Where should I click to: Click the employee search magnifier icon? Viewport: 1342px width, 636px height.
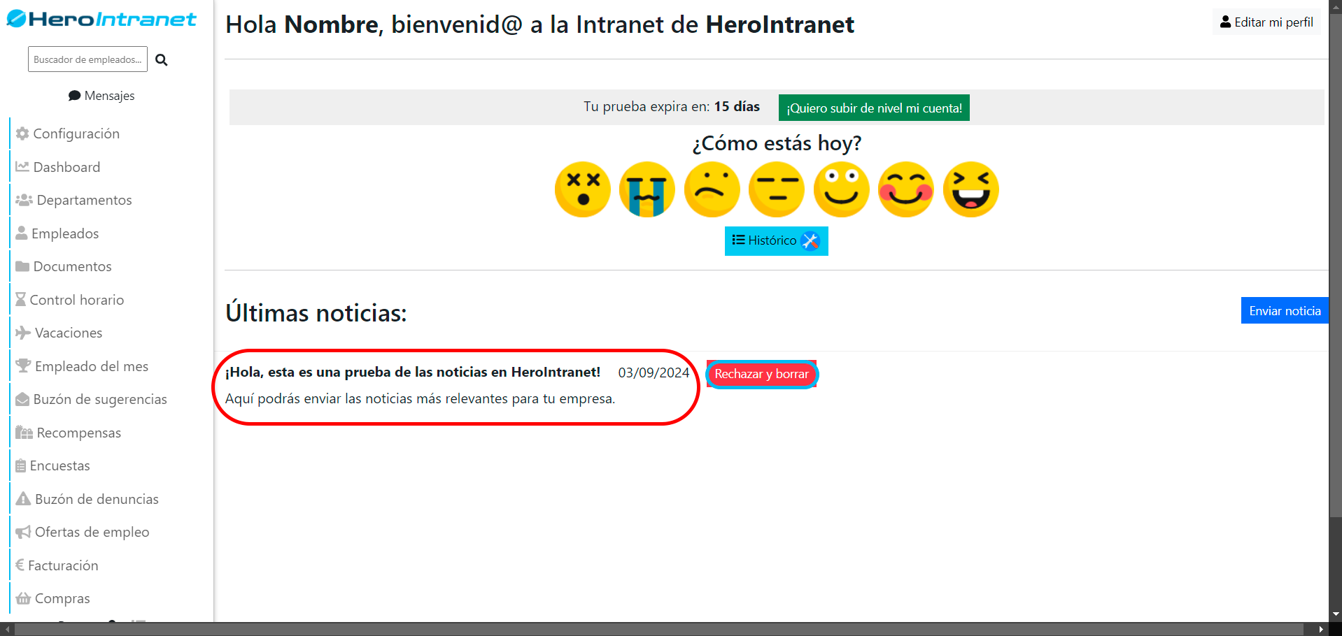162,60
